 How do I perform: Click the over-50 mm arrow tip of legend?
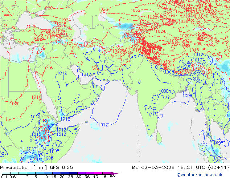pos(115,173)
